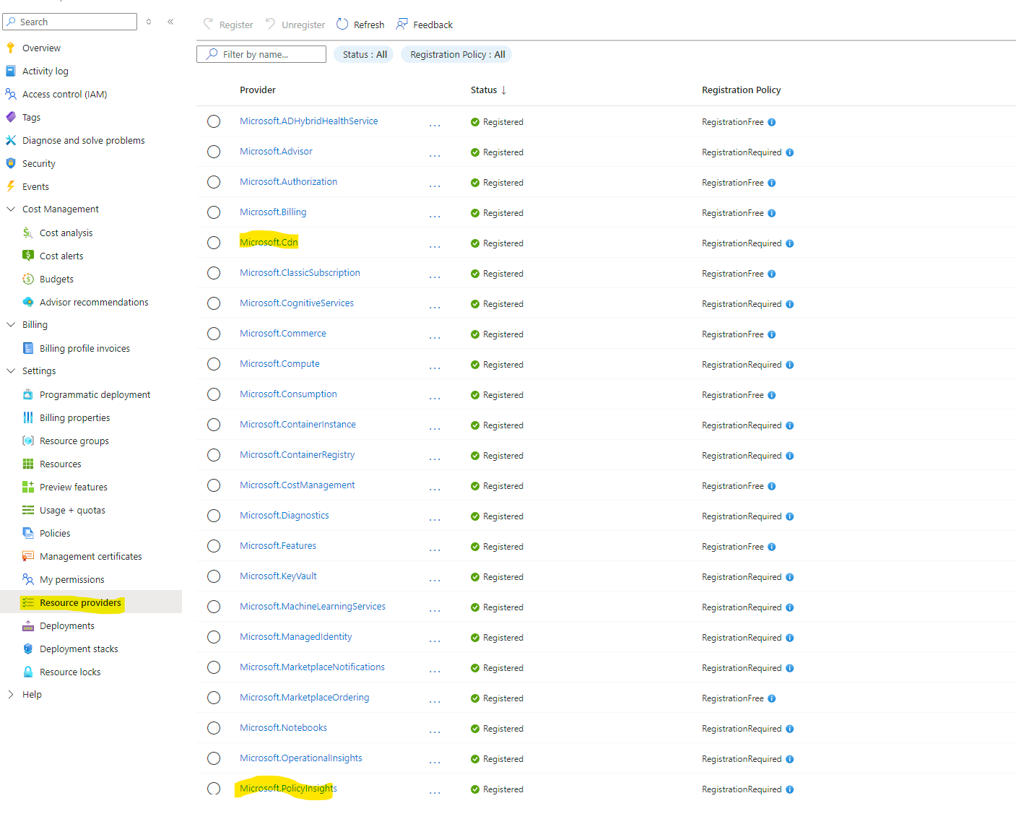Select the Budgets icon
The image size is (1016, 819).
tap(28, 279)
